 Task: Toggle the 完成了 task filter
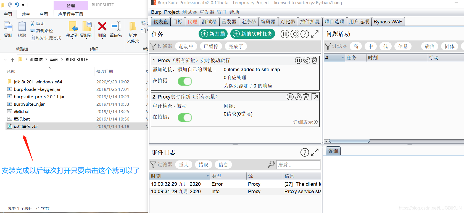236,46
